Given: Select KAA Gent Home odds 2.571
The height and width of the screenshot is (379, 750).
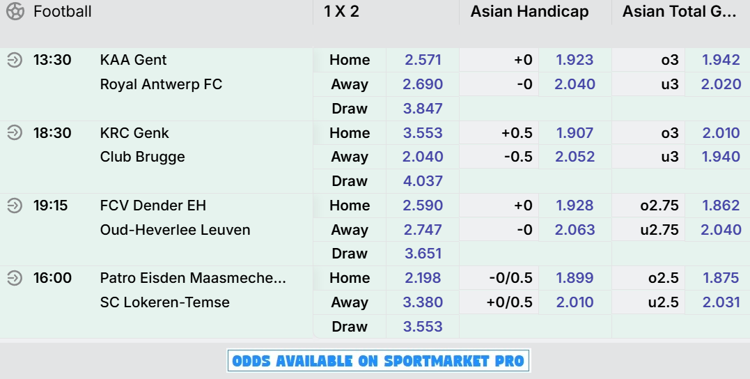Looking at the screenshot, I should click(x=422, y=60).
